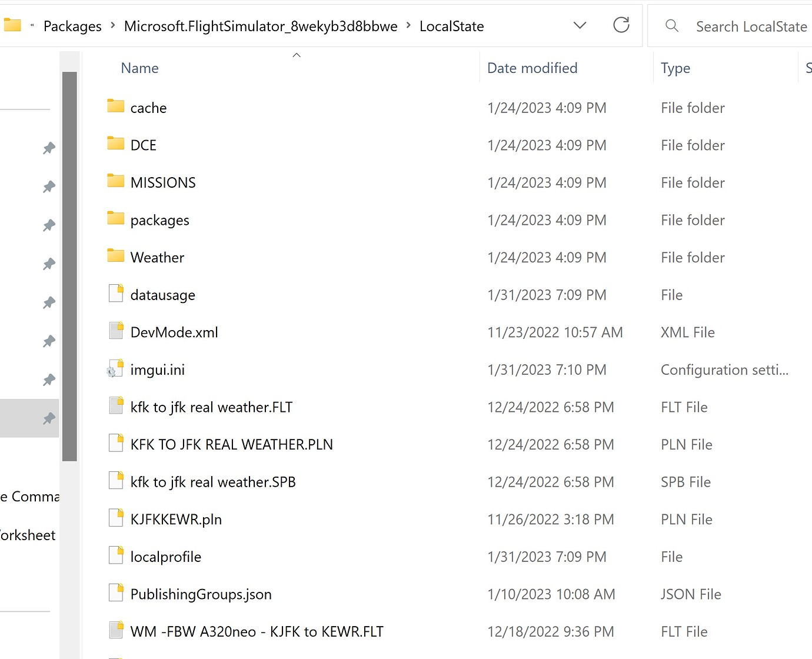This screenshot has height=659, width=812.
Task: Click the DCE folder icon
Action: (116, 144)
